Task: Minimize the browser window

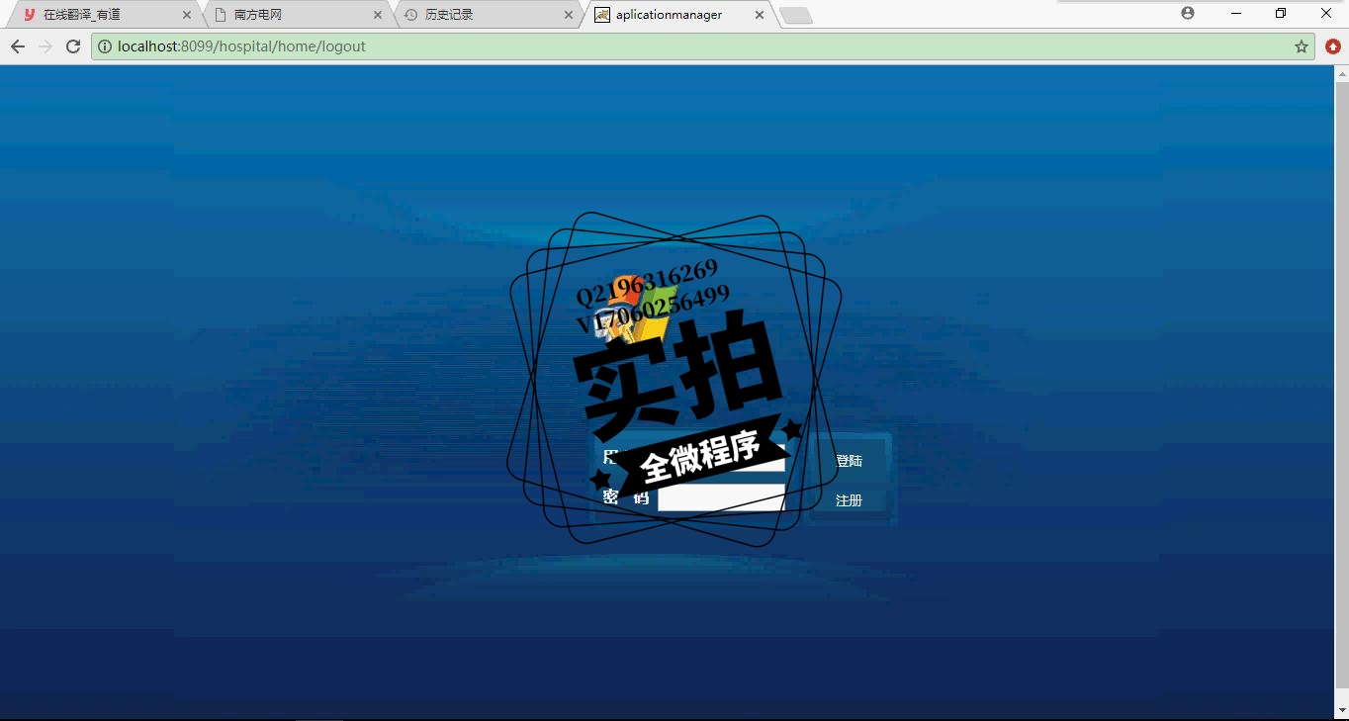Action: coord(1236,14)
